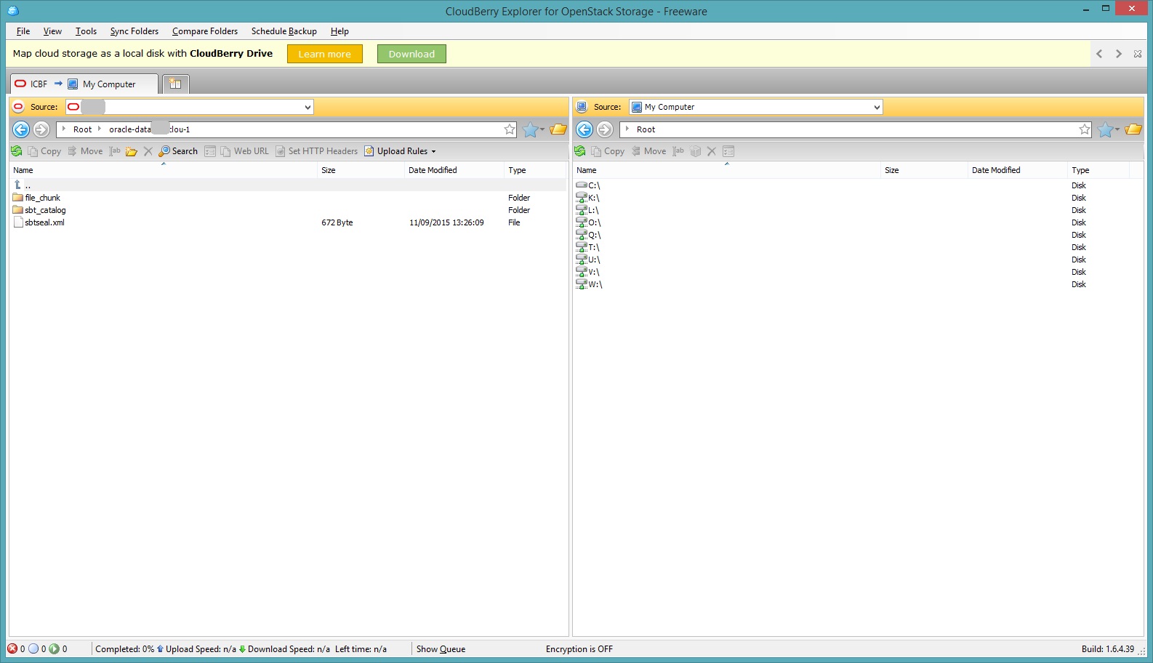This screenshot has height=663, width=1153.
Task: Click the delete X in left toolbar
Action: (x=148, y=151)
